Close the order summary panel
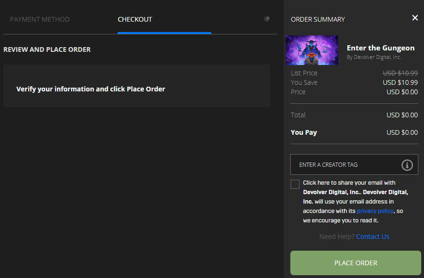 click(x=415, y=18)
